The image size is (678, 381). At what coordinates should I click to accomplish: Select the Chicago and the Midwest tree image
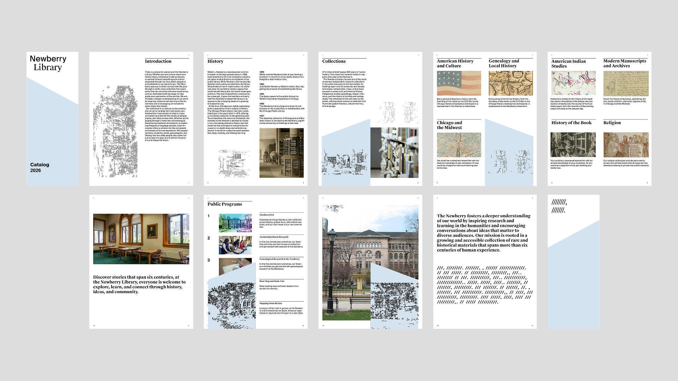tap(459, 145)
